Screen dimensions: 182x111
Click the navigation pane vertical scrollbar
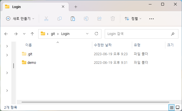pyautogui.click(x=14, y=66)
